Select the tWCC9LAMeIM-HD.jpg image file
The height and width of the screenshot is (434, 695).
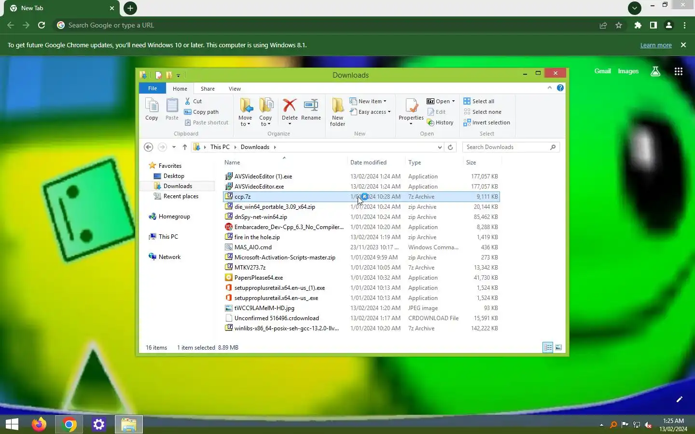361,308
